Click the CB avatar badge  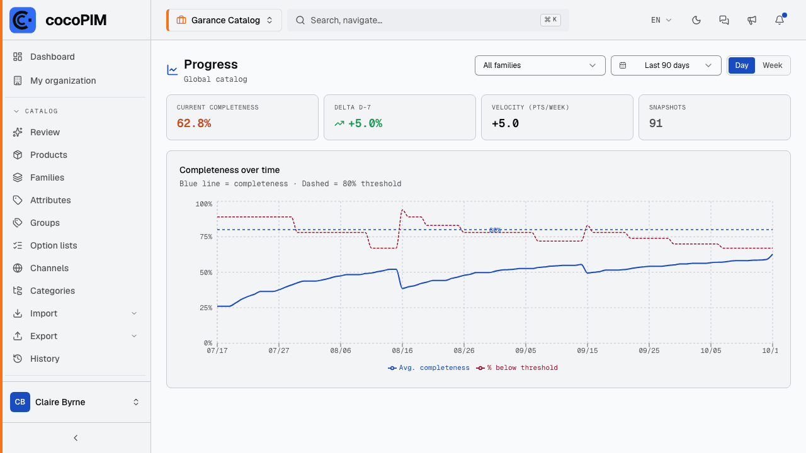[x=20, y=402]
